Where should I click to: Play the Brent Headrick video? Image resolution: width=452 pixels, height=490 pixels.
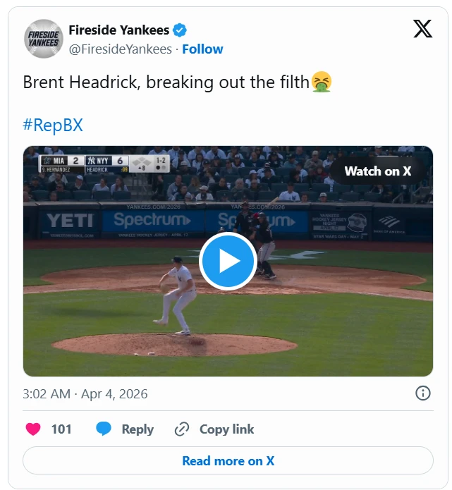pos(228,261)
